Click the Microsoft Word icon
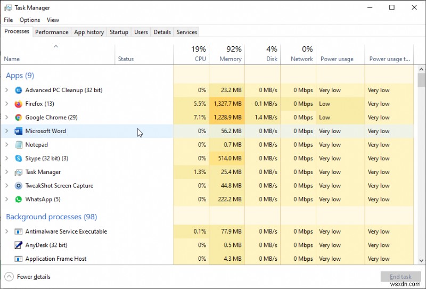Viewport: 426px width, 289px height. click(x=19, y=131)
